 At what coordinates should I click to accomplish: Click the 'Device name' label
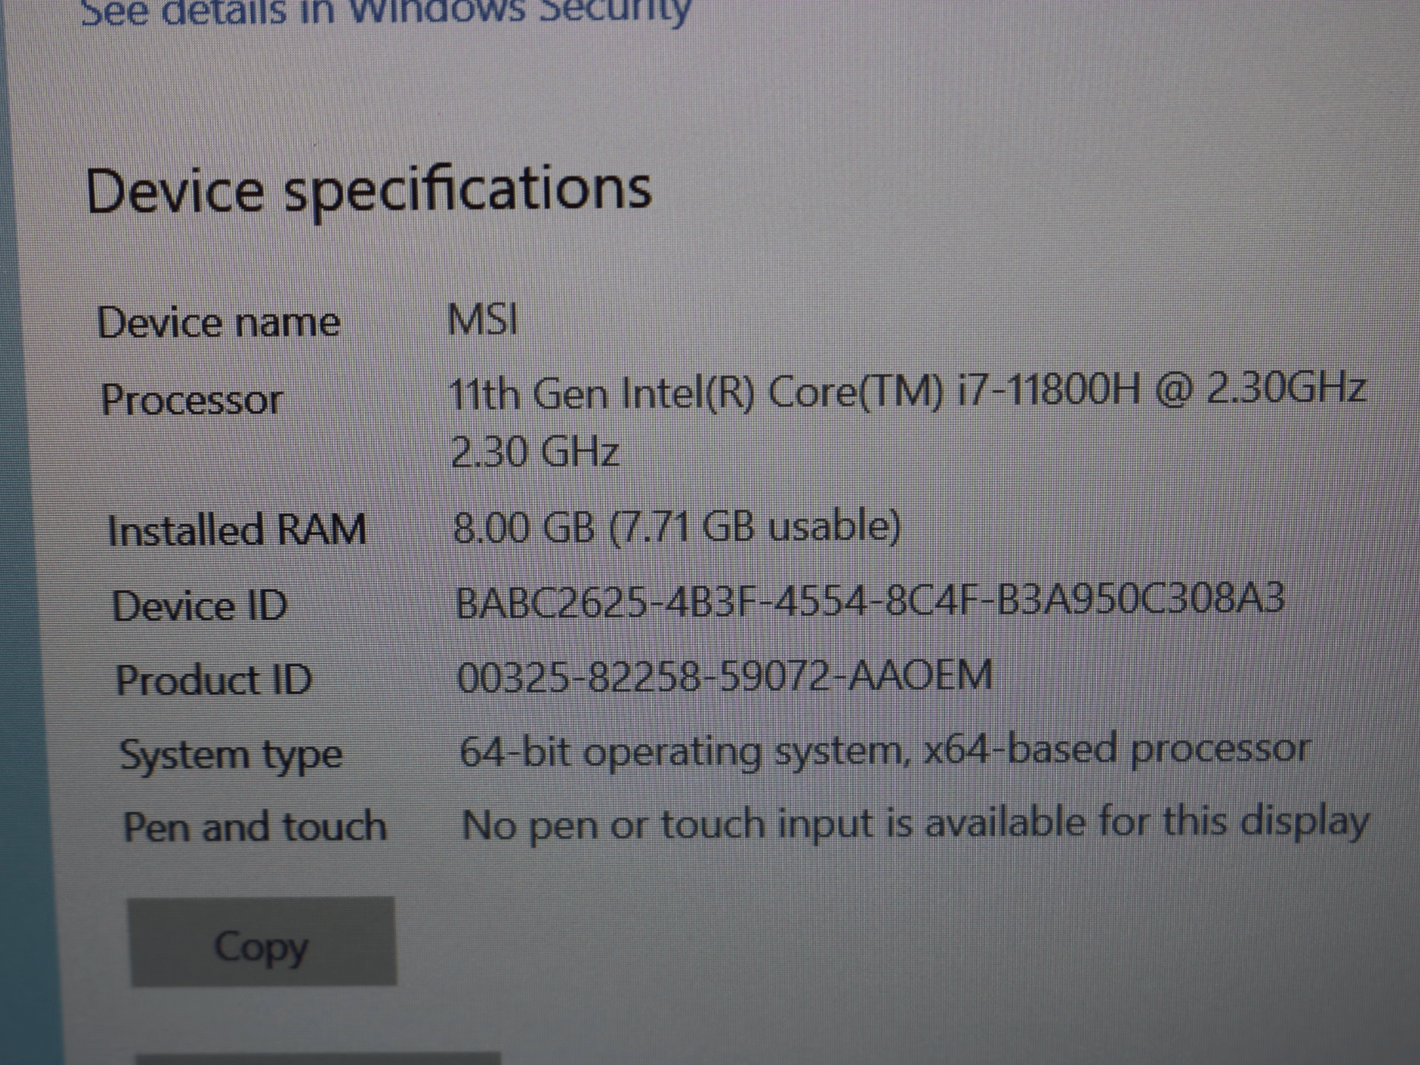[218, 323]
